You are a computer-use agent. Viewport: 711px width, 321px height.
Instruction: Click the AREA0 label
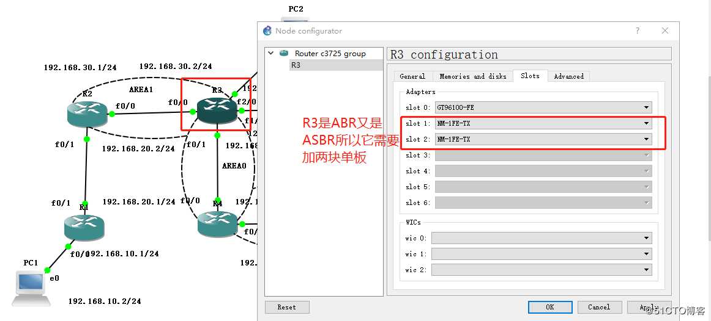[x=234, y=166]
